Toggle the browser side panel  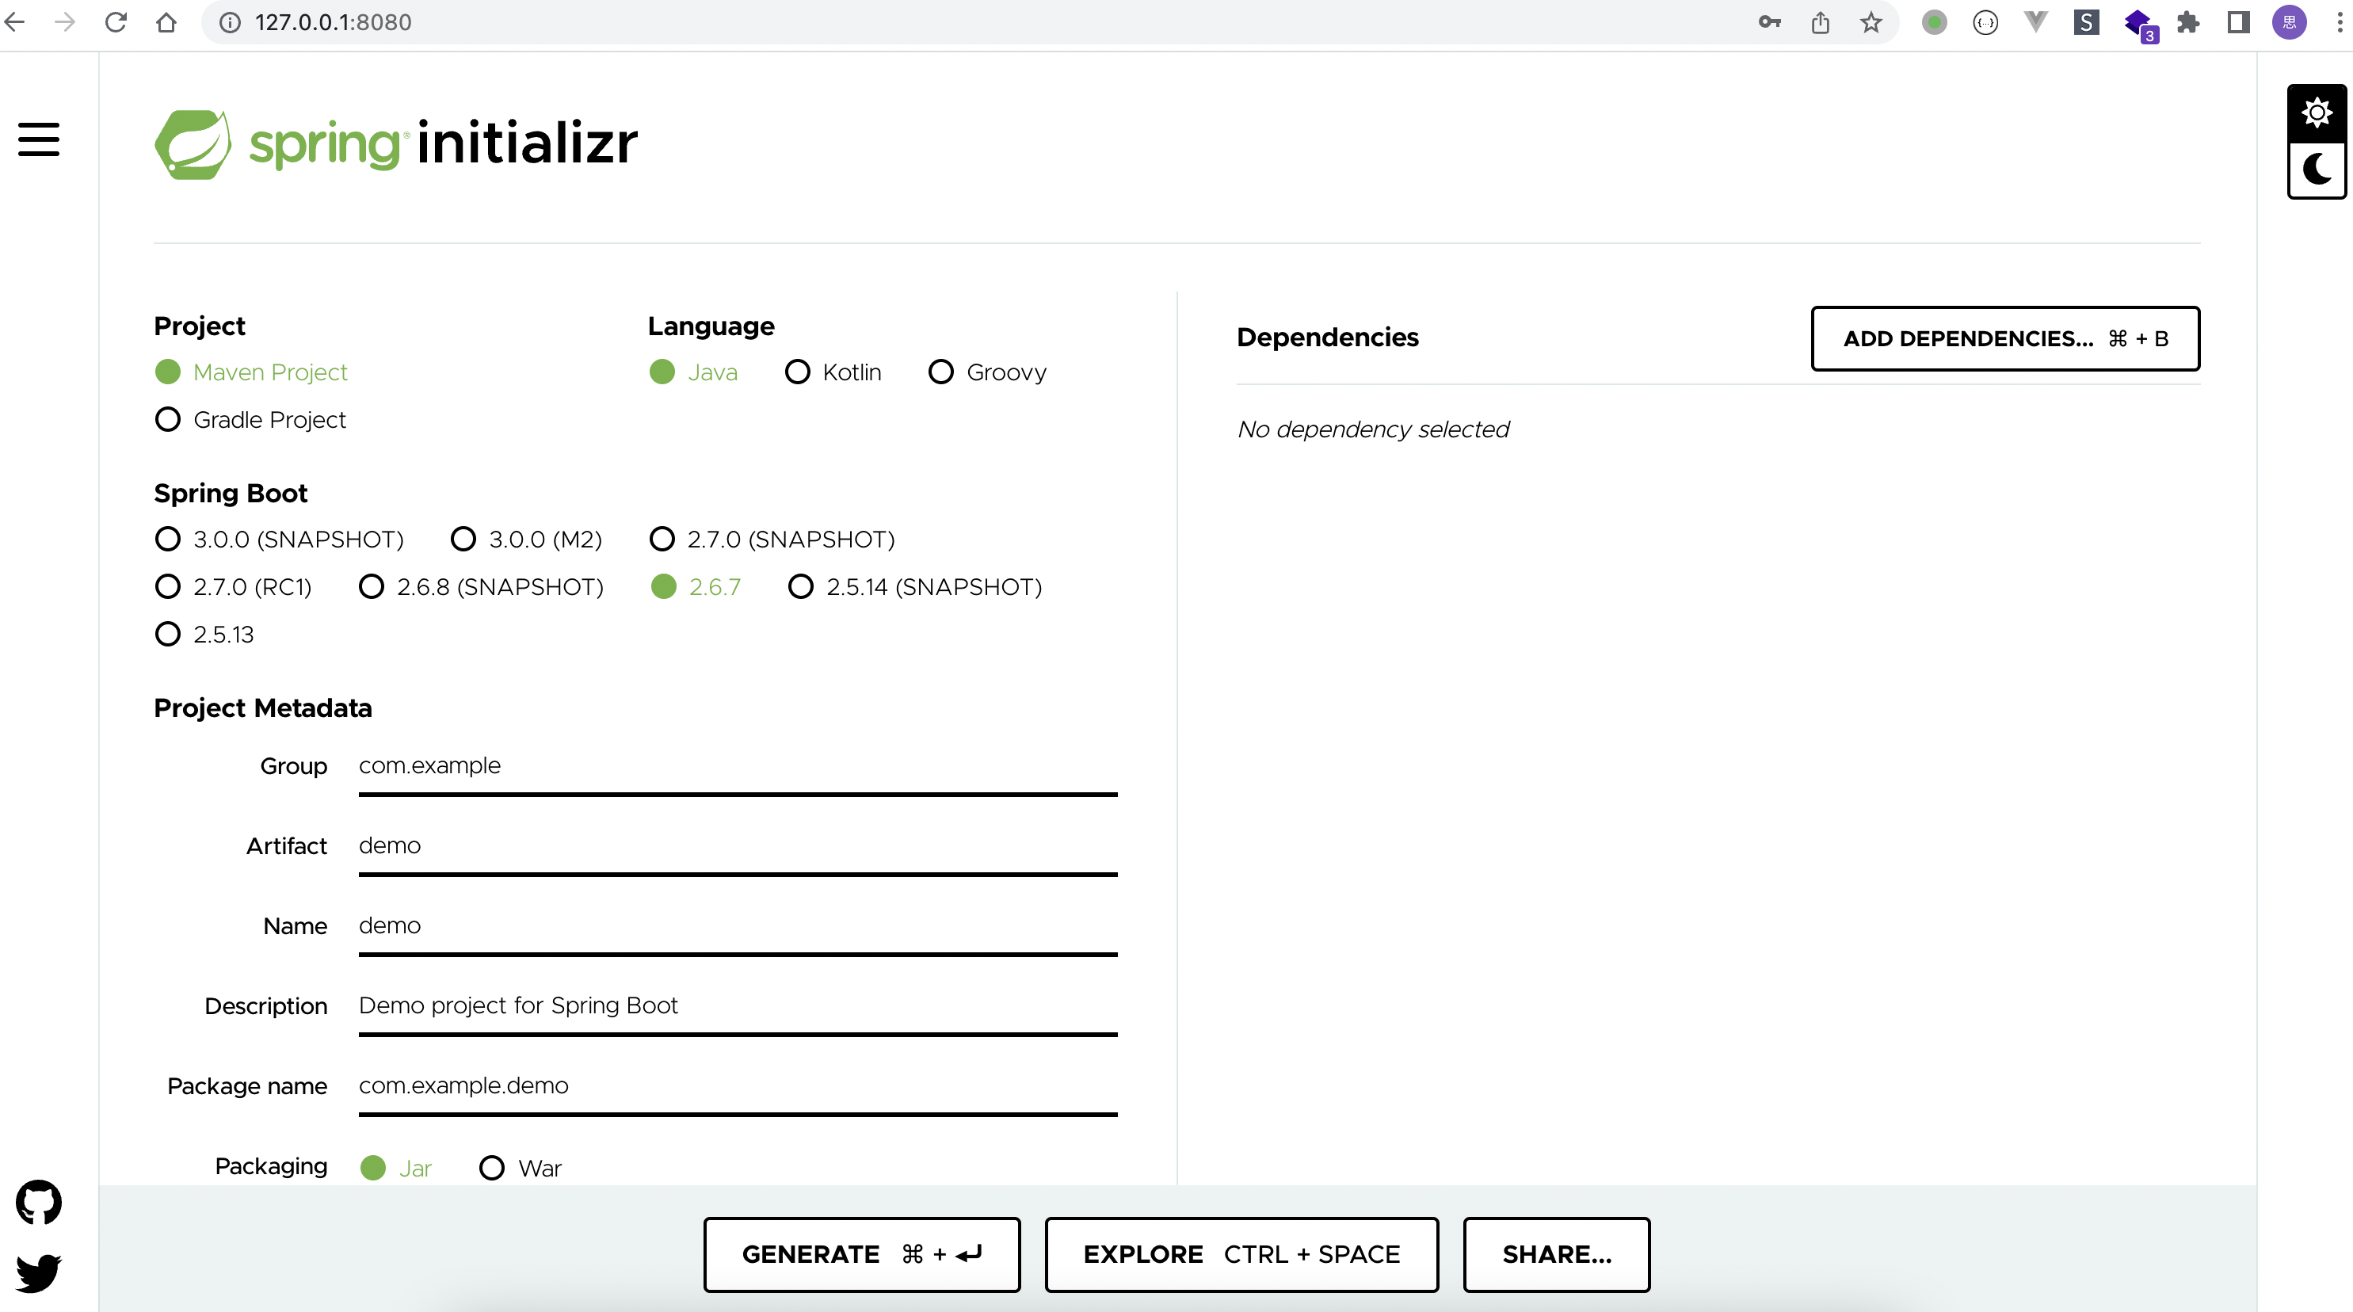coord(2239,22)
